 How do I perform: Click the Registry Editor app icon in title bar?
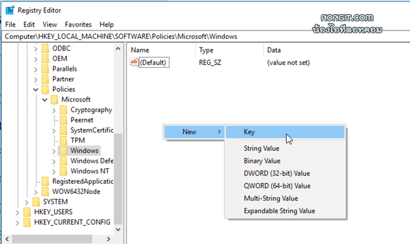10,10
